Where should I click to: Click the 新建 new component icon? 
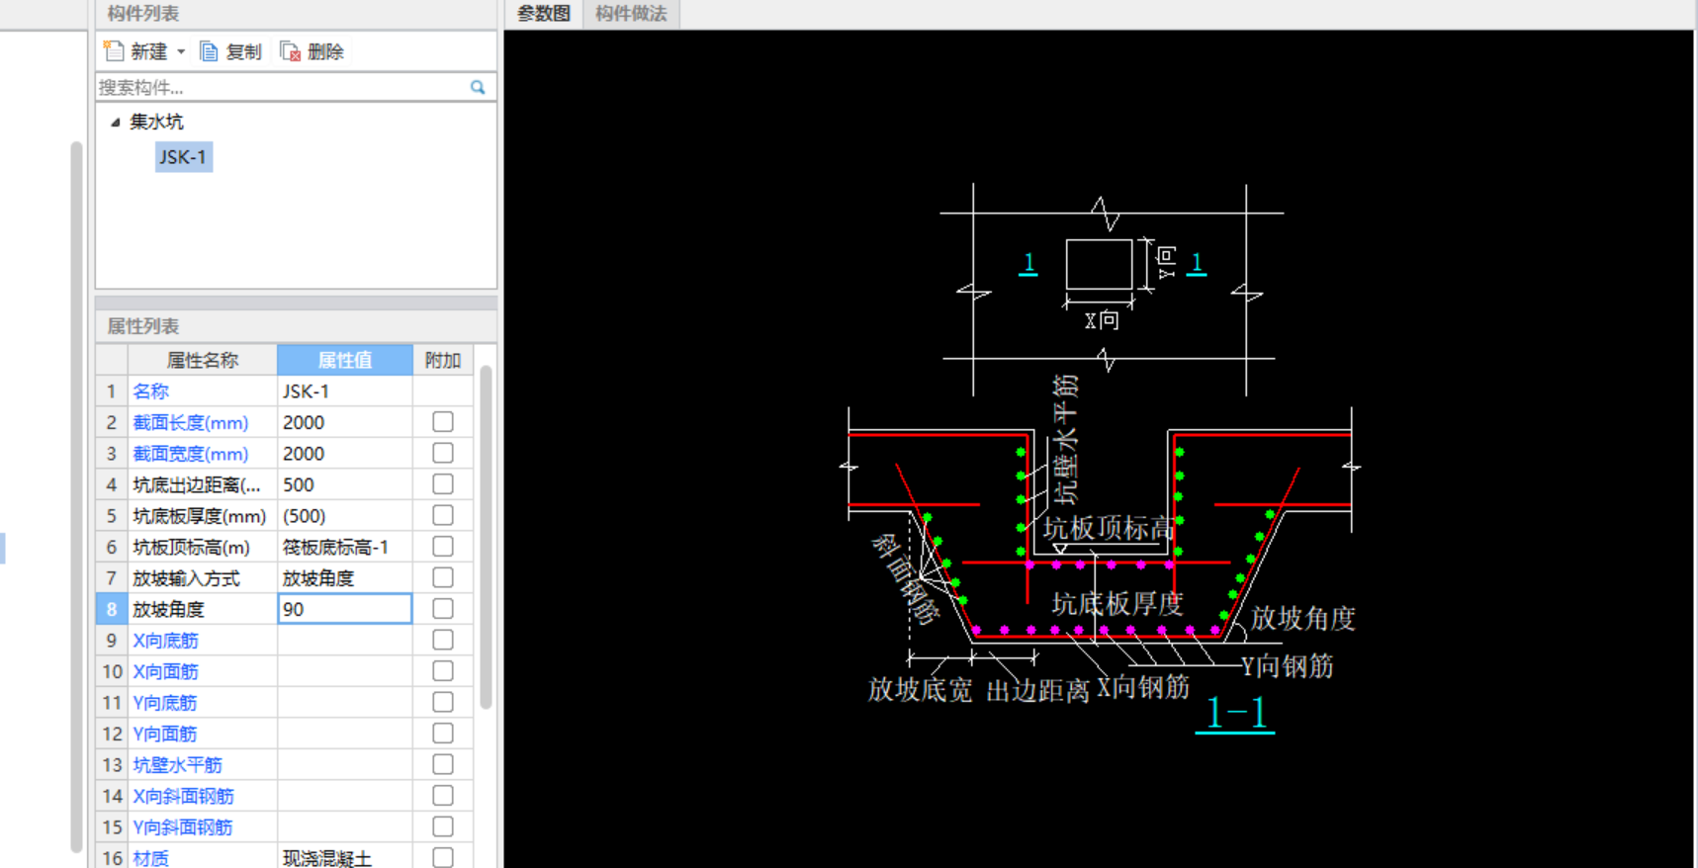click(x=114, y=51)
